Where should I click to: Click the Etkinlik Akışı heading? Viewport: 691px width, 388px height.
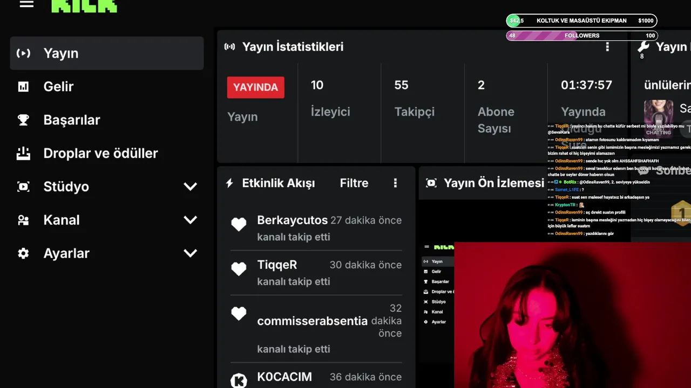click(279, 183)
